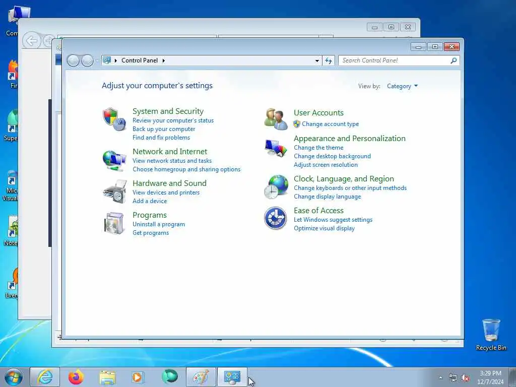This screenshot has height=387, width=516.
Task: Open the Hardware and Sound category
Action: coord(169,183)
